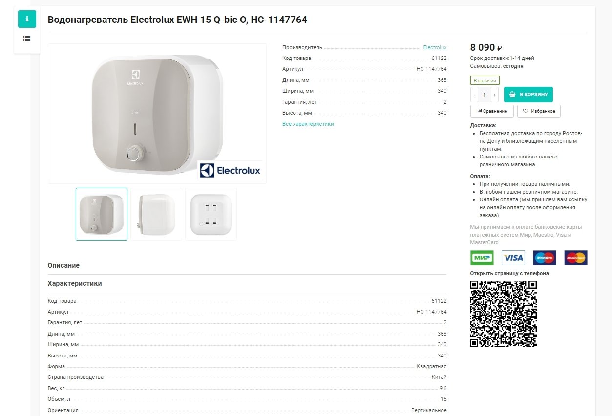
Task: Click the Visa payment icon
Action: tap(513, 258)
